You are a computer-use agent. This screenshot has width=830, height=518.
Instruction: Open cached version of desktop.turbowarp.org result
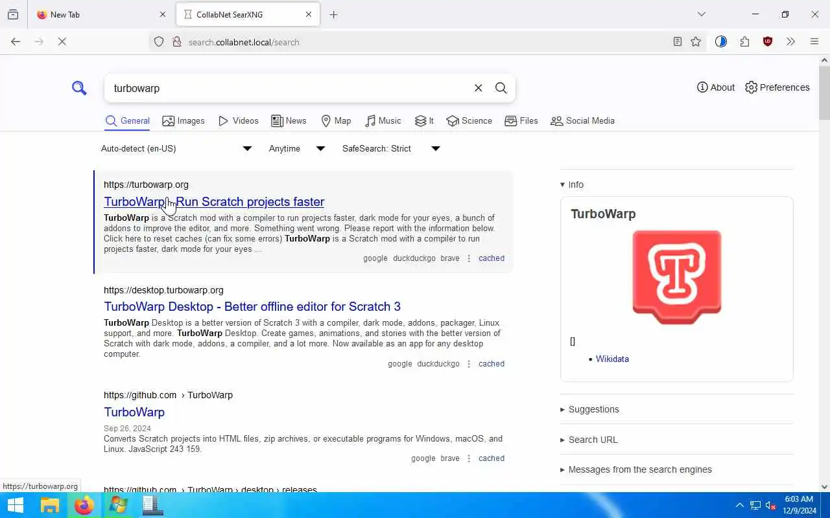tap(492, 364)
